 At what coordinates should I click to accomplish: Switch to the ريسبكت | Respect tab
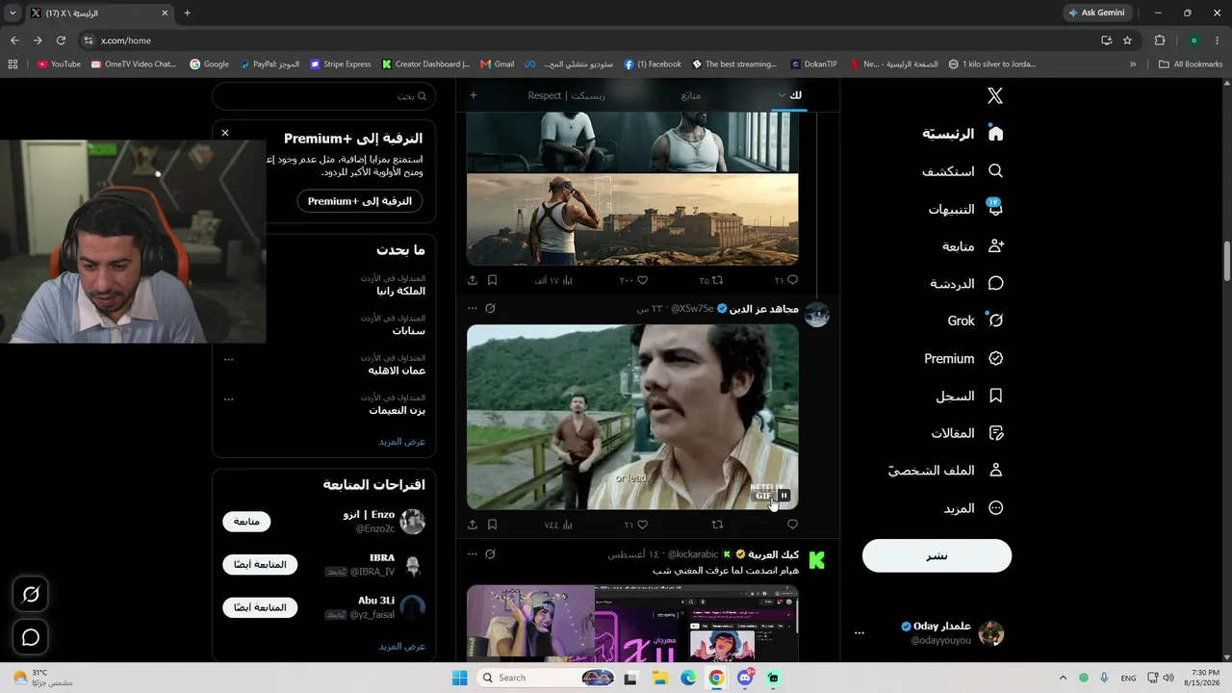coord(566,95)
